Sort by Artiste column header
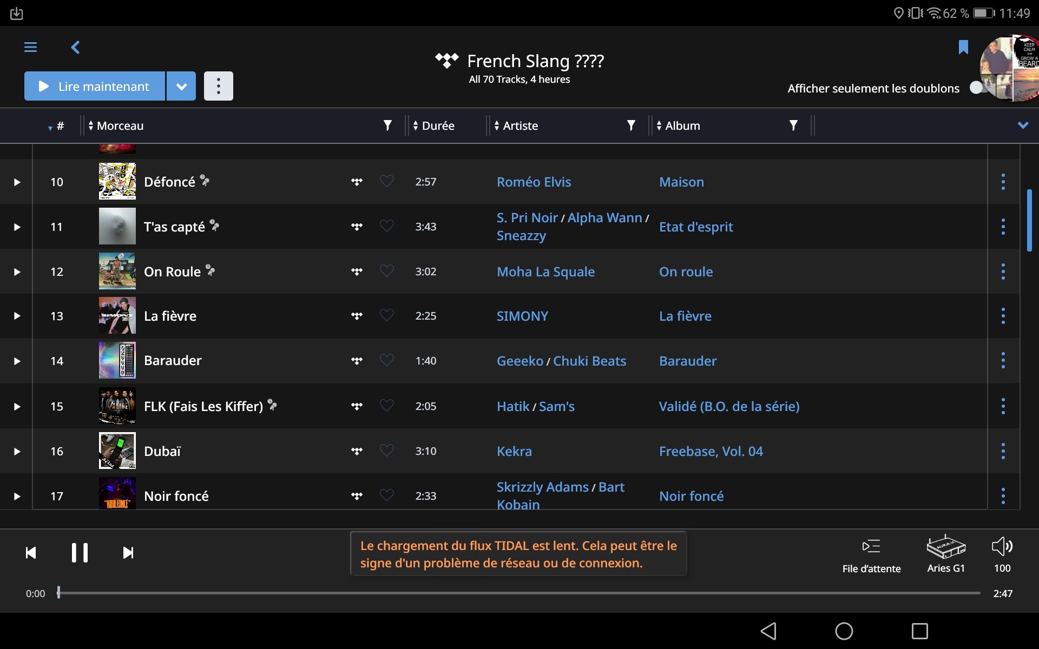1039x649 pixels. point(516,126)
